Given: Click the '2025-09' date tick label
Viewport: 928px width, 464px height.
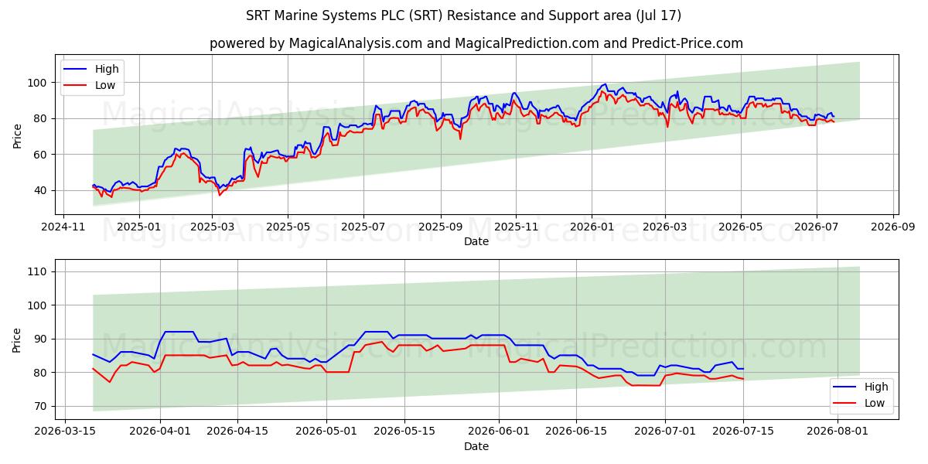Looking at the screenshot, I should pyautogui.click(x=441, y=227).
